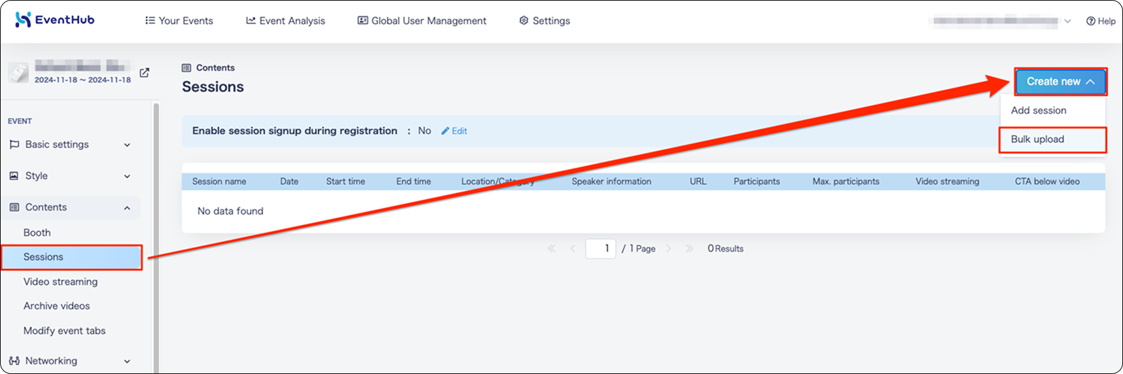Click the Contents breadcrumb label
The width and height of the screenshot is (1123, 374).
[x=215, y=68]
